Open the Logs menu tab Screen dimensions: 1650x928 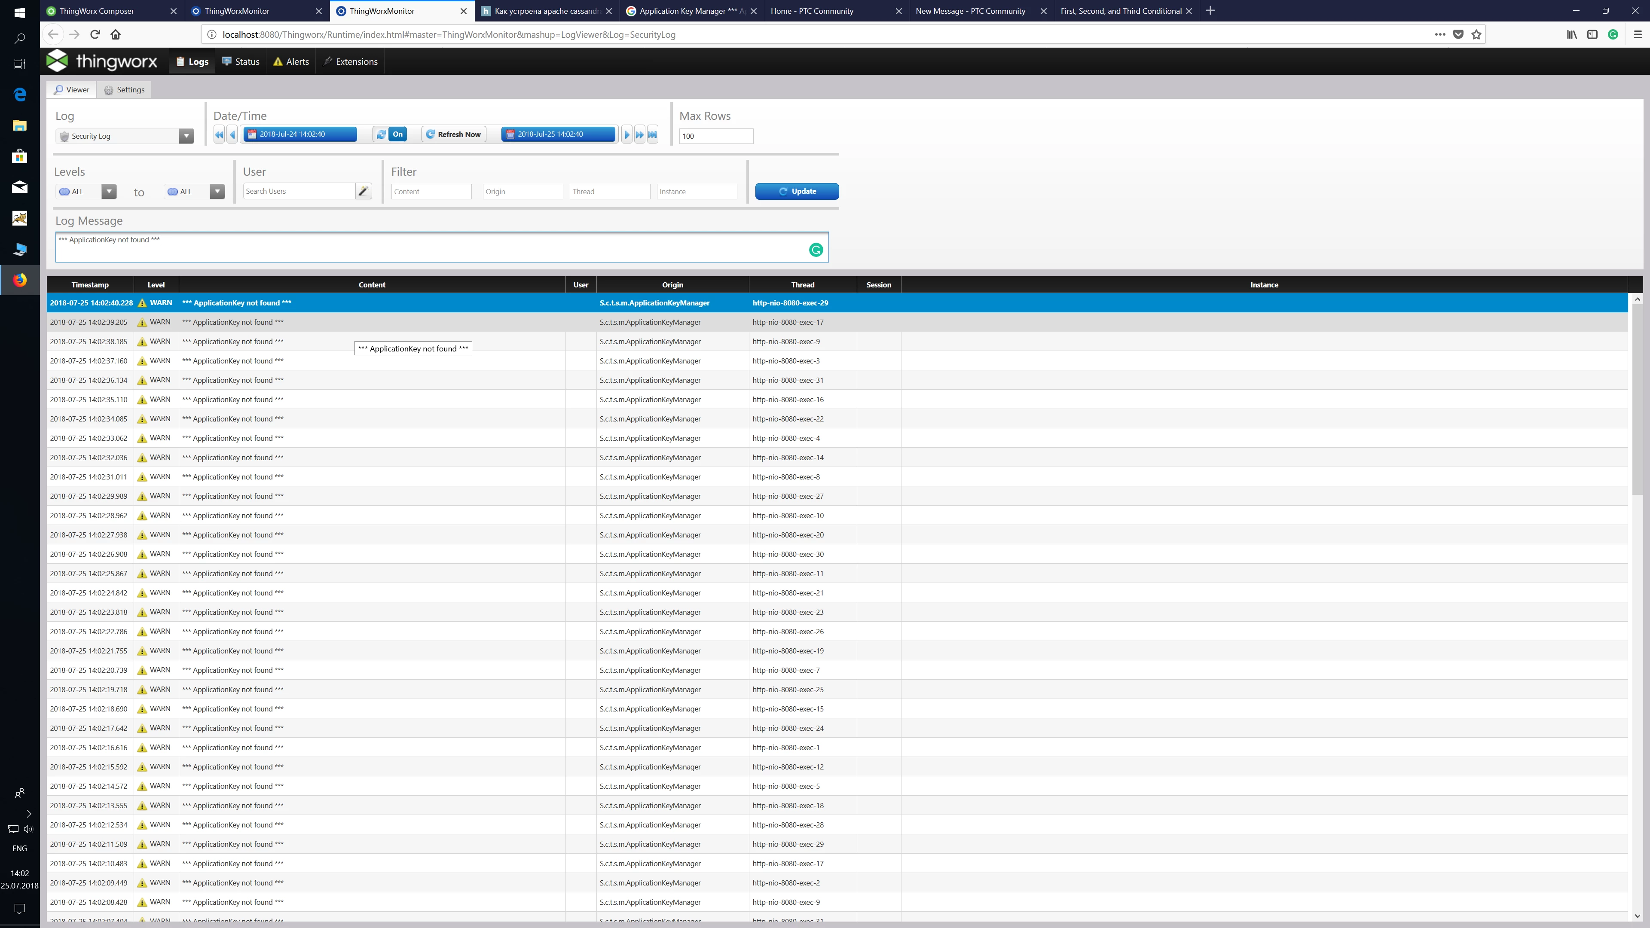coord(192,61)
